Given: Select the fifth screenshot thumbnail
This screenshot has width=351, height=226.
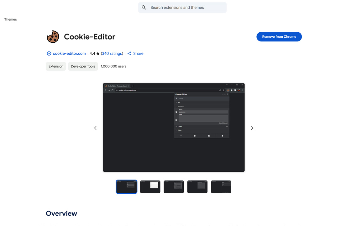Looking at the screenshot, I should tap(221, 186).
